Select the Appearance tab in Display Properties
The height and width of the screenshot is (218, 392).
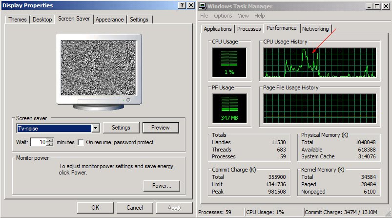point(109,20)
